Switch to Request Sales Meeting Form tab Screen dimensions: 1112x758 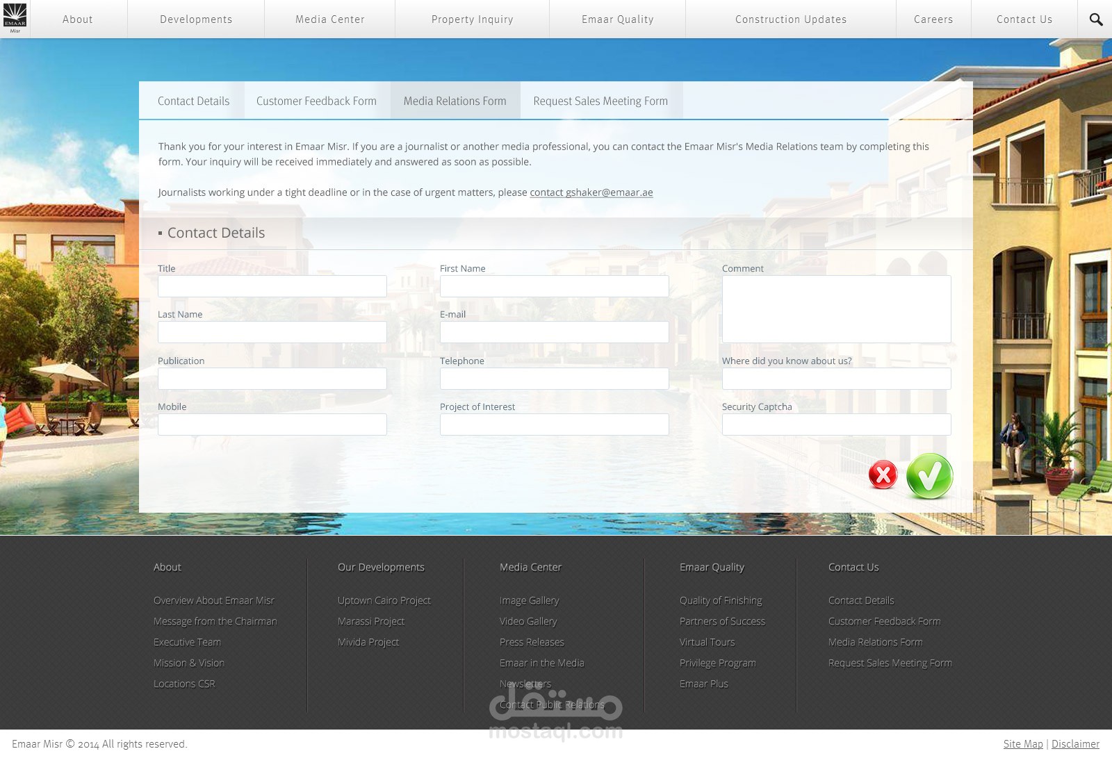pos(600,101)
